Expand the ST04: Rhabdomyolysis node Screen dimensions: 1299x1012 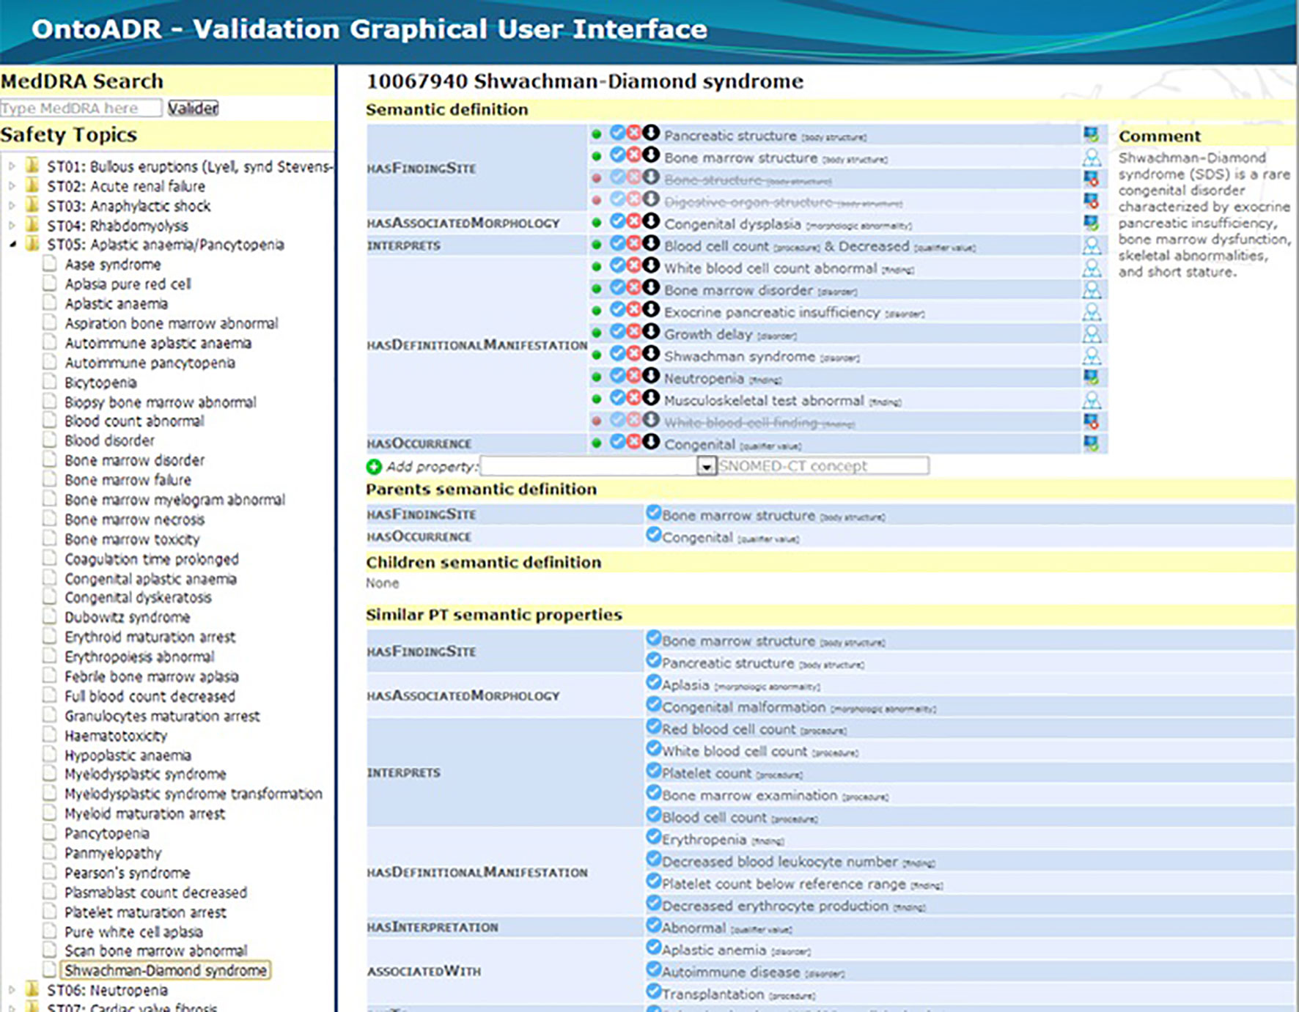point(12,226)
